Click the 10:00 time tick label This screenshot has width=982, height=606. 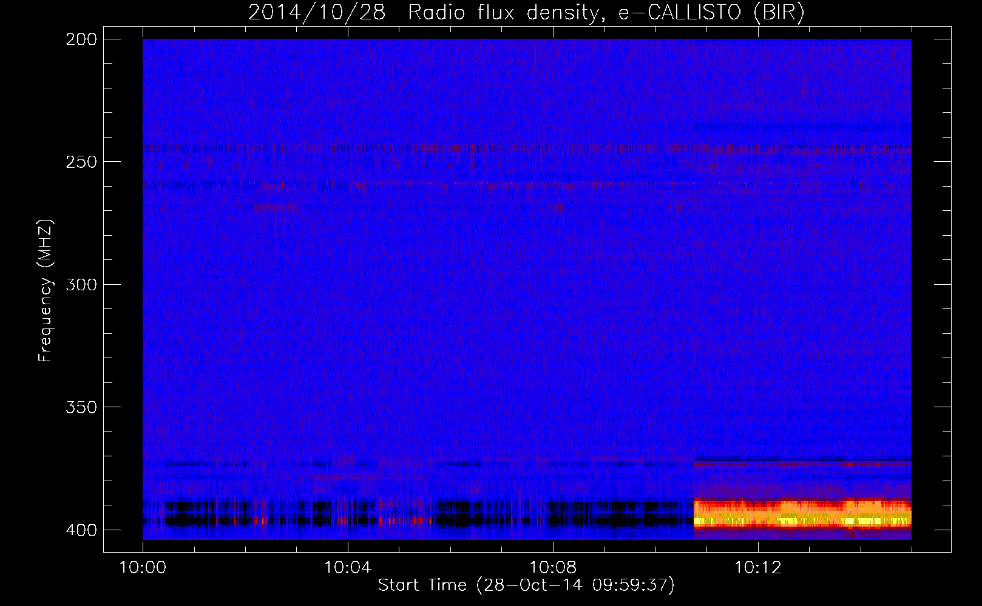143,567
